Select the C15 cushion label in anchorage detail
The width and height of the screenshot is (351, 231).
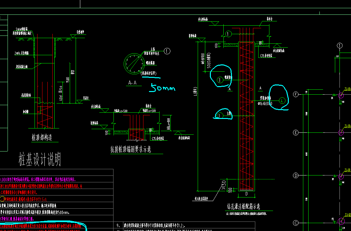click(x=158, y=139)
